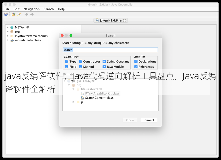Viewport: 221px width, 160px height.
Task: Expand the META-INF tree node
Action: [8, 27]
